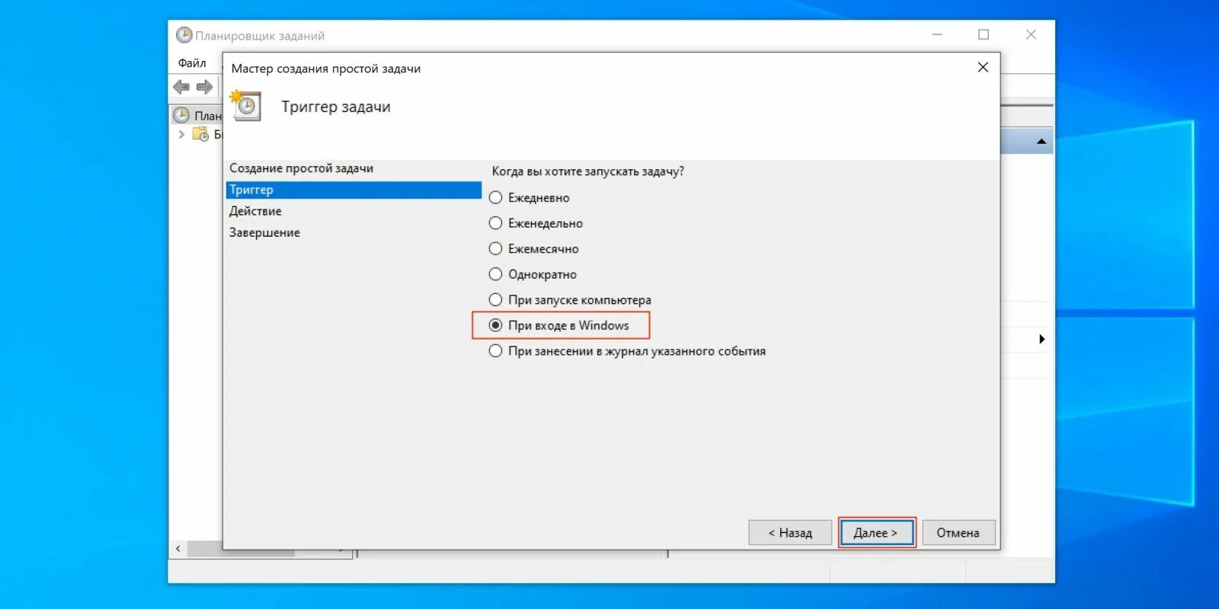
Task: Expand the library tree node chevron
Action: coord(181,135)
